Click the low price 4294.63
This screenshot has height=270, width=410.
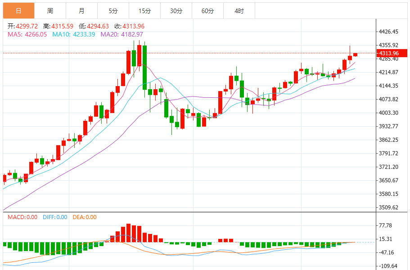98,26
